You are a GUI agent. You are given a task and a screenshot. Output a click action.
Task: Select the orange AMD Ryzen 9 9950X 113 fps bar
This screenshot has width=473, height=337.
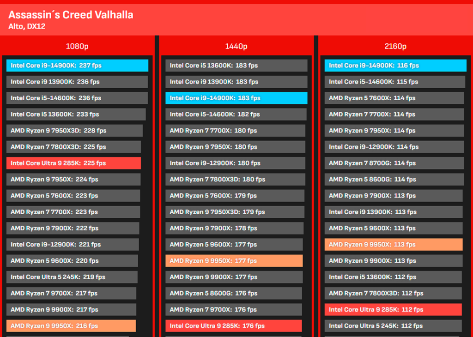(x=394, y=245)
